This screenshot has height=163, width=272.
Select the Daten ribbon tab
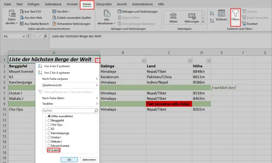87,5
